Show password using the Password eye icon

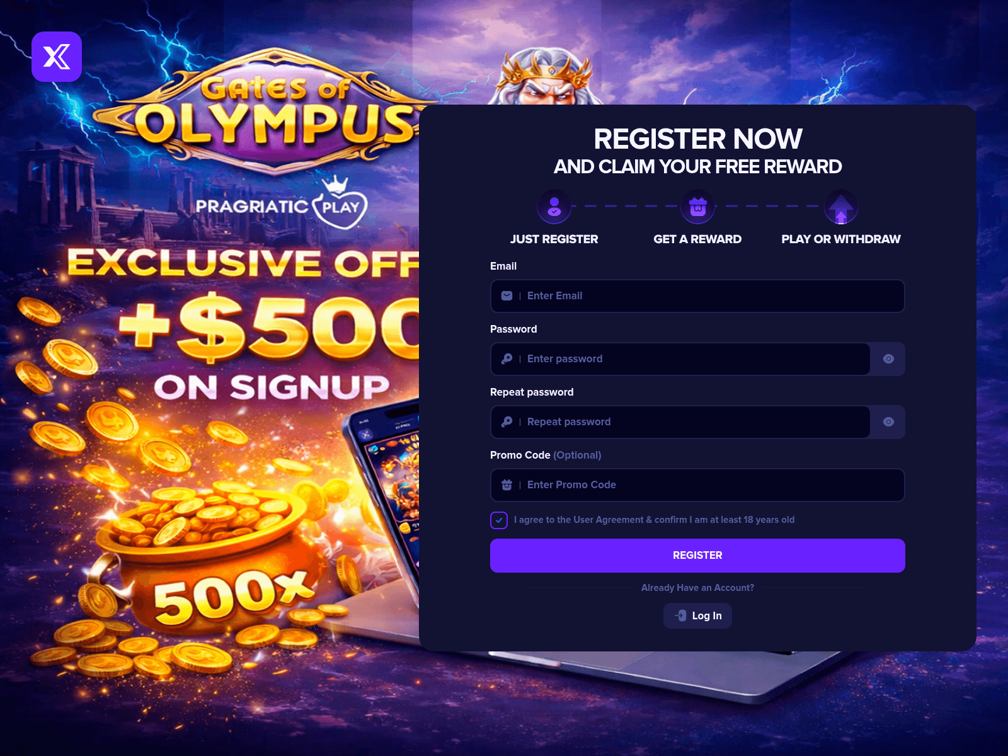coord(888,358)
